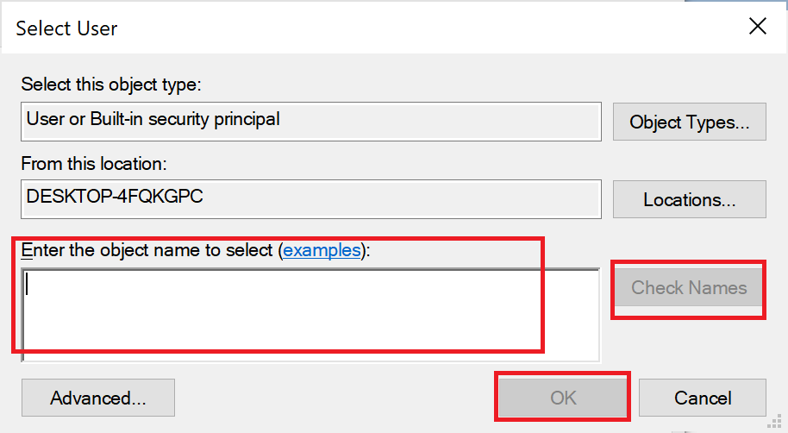Close the Select User dialog

pos(757,27)
